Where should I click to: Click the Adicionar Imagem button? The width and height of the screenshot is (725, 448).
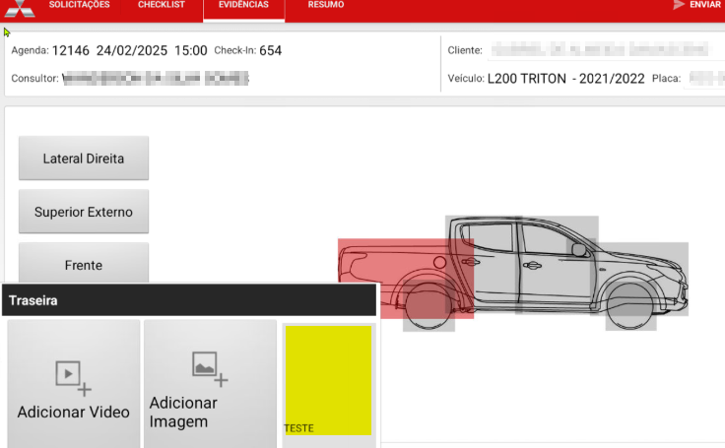point(210,384)
